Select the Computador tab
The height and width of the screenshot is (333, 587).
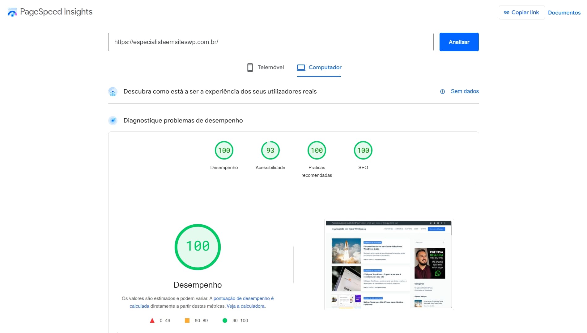319,67
